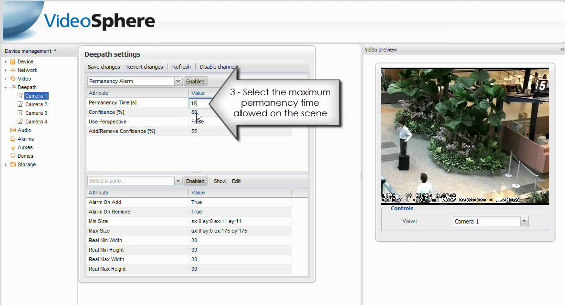Select Camera 3 in the tree
Screen dimensions: 565x305
(36, 113)
